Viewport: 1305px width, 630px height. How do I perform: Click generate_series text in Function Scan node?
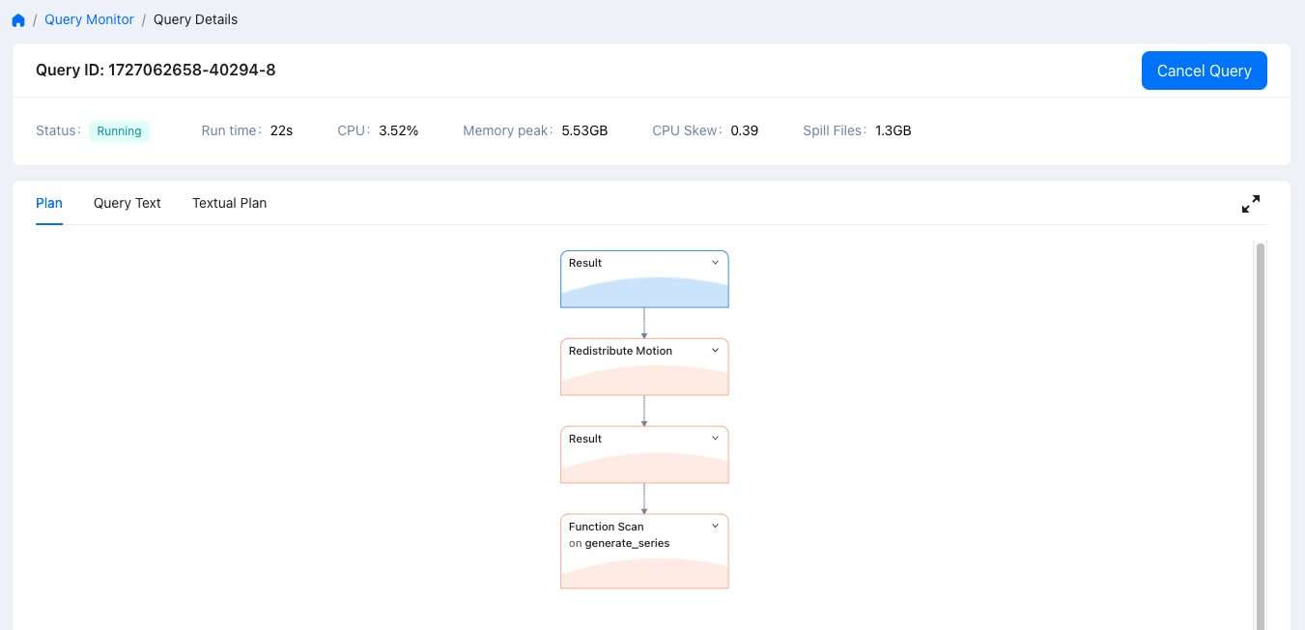pos(627,543)
